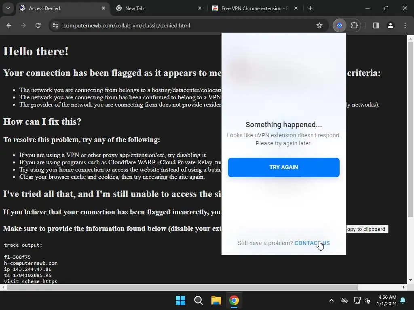414x310 pixels.
Task: Switch to the Access Denied tab
Action: (63, 8)
